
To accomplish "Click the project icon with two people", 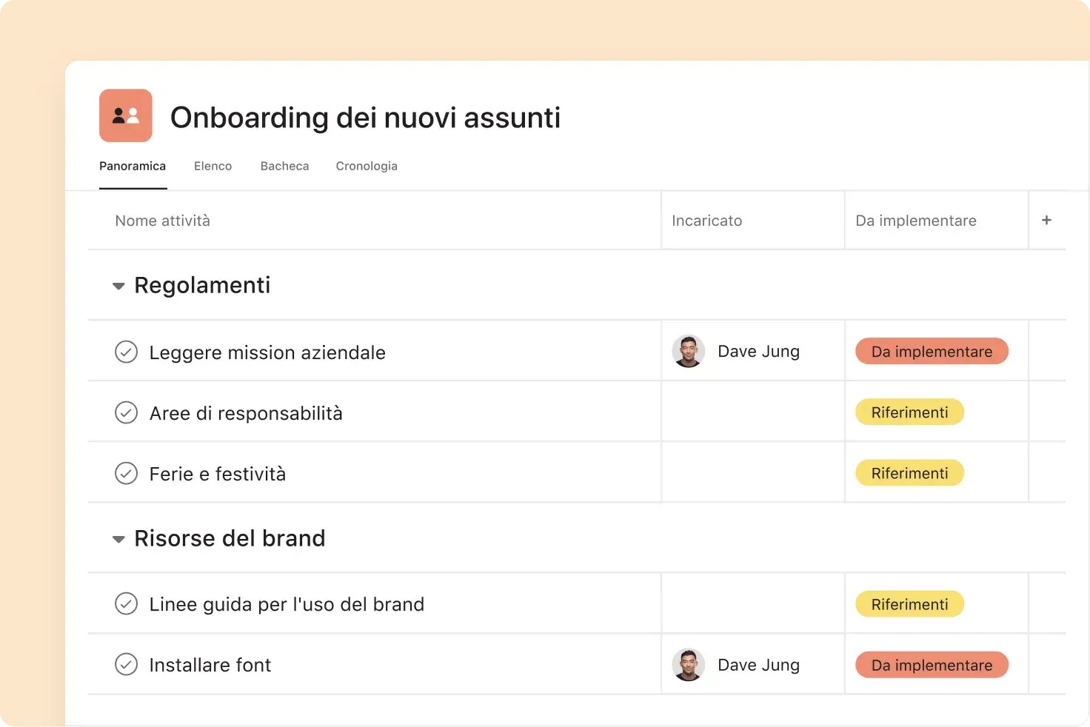I will tap(125, 115).
